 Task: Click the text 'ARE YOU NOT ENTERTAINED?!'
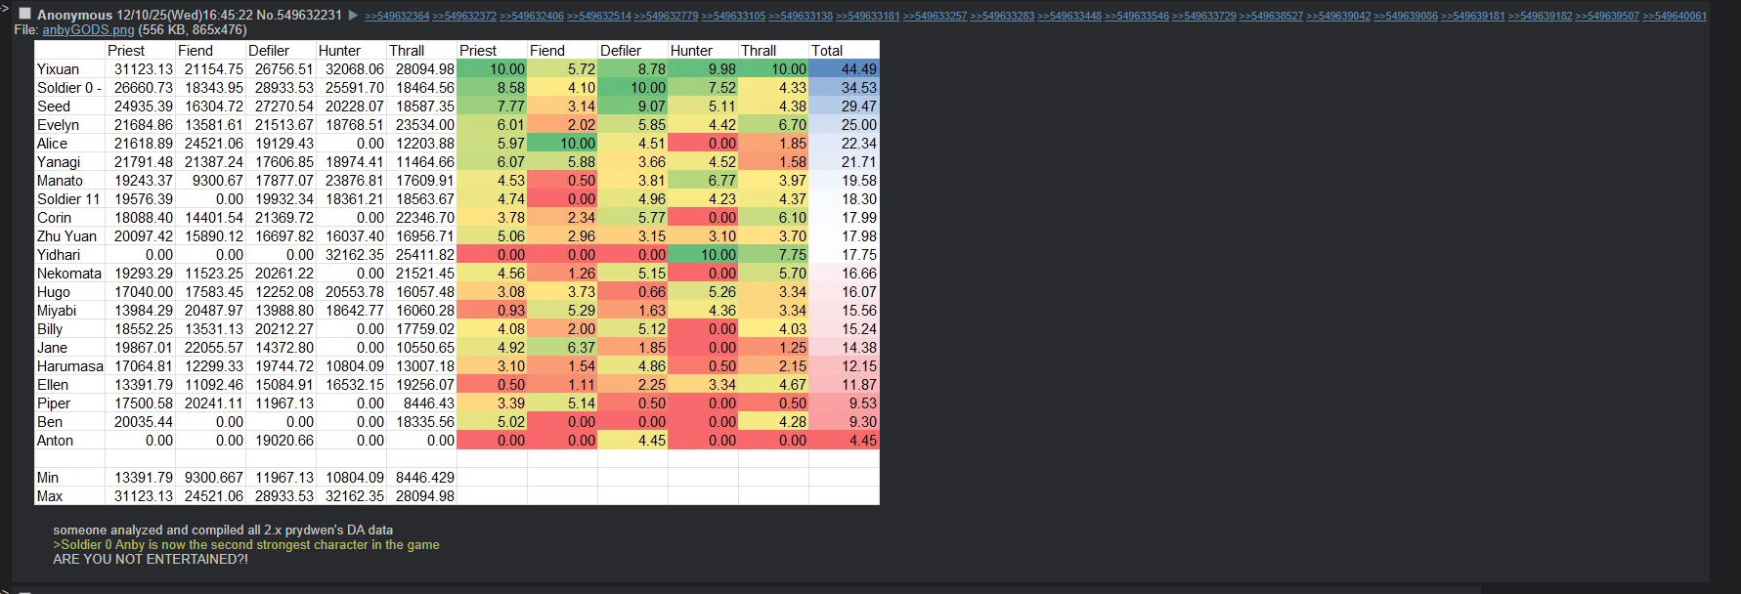(x=151, y=559)
